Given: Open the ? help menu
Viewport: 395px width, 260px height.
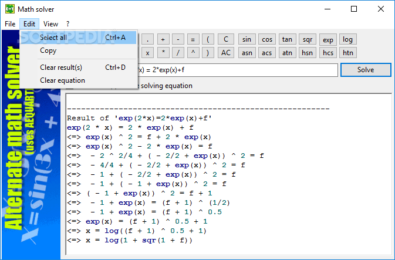Looking at the screenshot, I should 67,24.
